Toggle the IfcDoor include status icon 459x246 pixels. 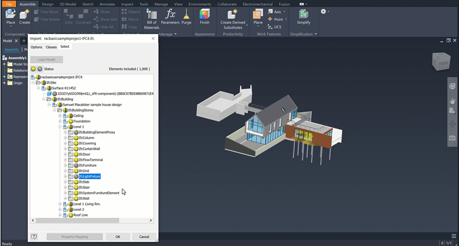coord(76,154)
